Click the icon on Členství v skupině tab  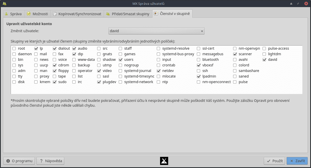[x=155, y=14]
